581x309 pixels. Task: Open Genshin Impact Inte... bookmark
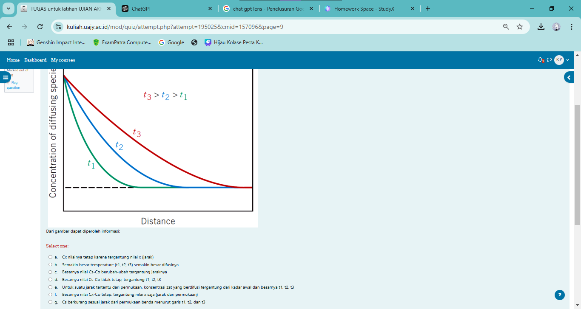click(56, 42)
